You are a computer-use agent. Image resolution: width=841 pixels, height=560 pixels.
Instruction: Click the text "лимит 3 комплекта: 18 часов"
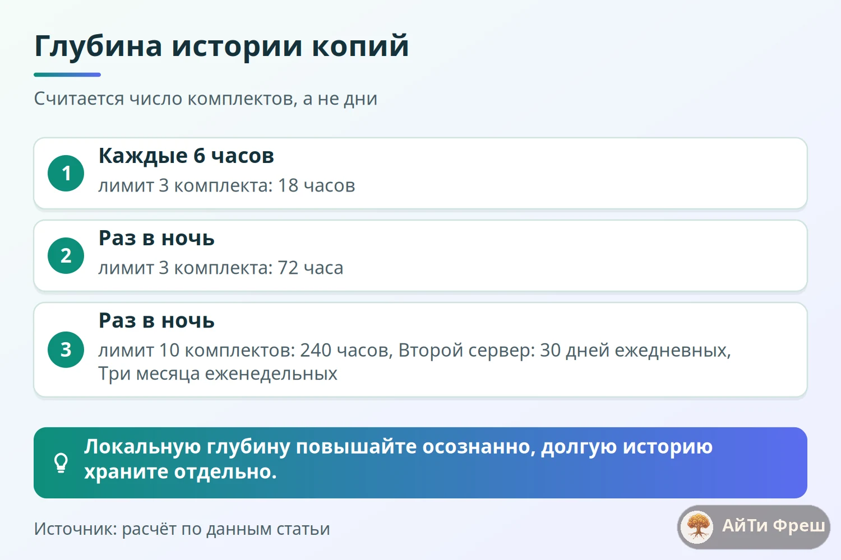tap(227, 185)
